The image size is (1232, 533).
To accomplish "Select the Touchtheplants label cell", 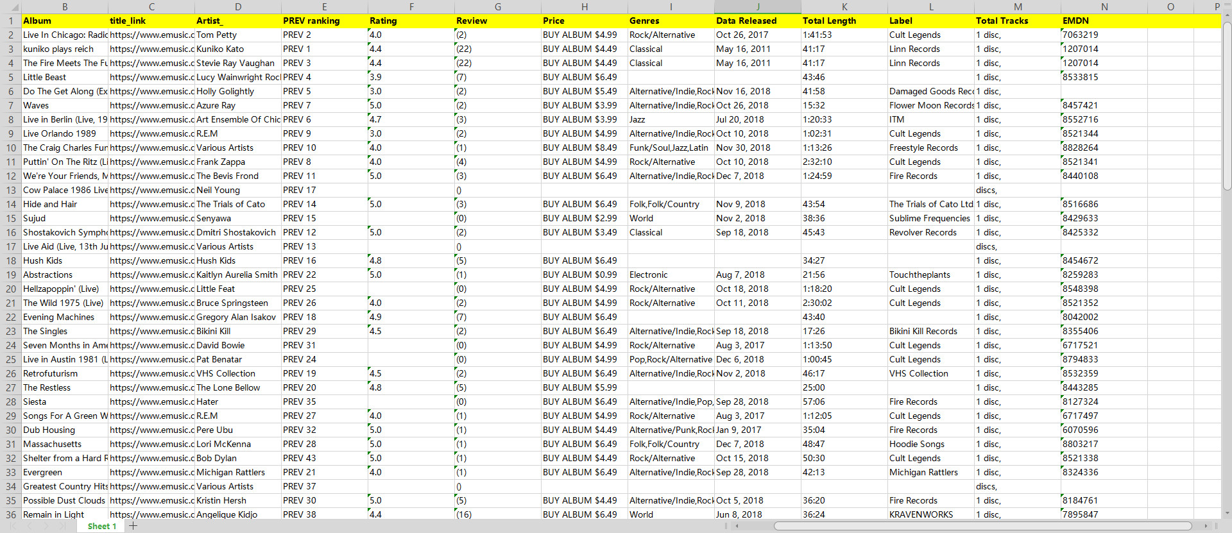I will pos(931,275).
